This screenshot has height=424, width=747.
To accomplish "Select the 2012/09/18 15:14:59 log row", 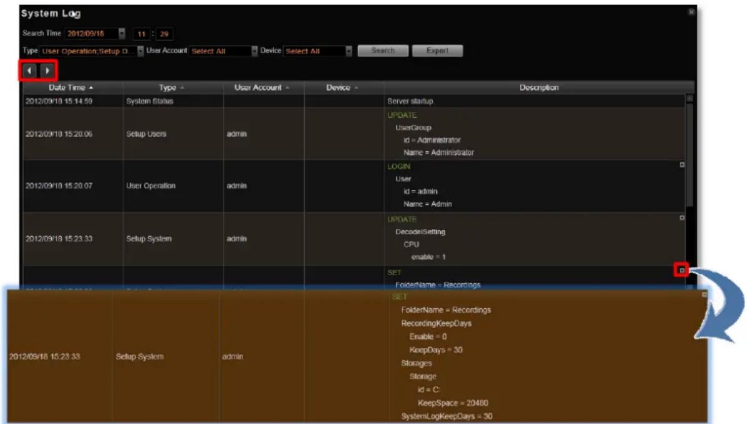I will click(x=354, y=101).
